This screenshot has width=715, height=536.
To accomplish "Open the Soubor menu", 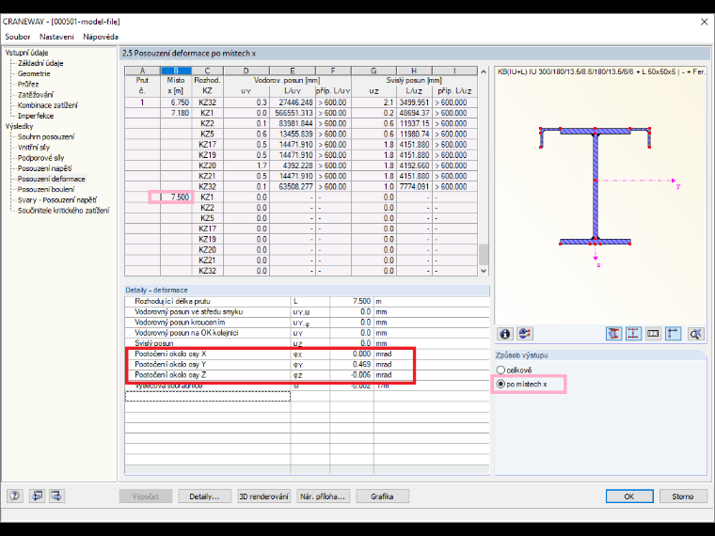I will click(x=17, y=37).
